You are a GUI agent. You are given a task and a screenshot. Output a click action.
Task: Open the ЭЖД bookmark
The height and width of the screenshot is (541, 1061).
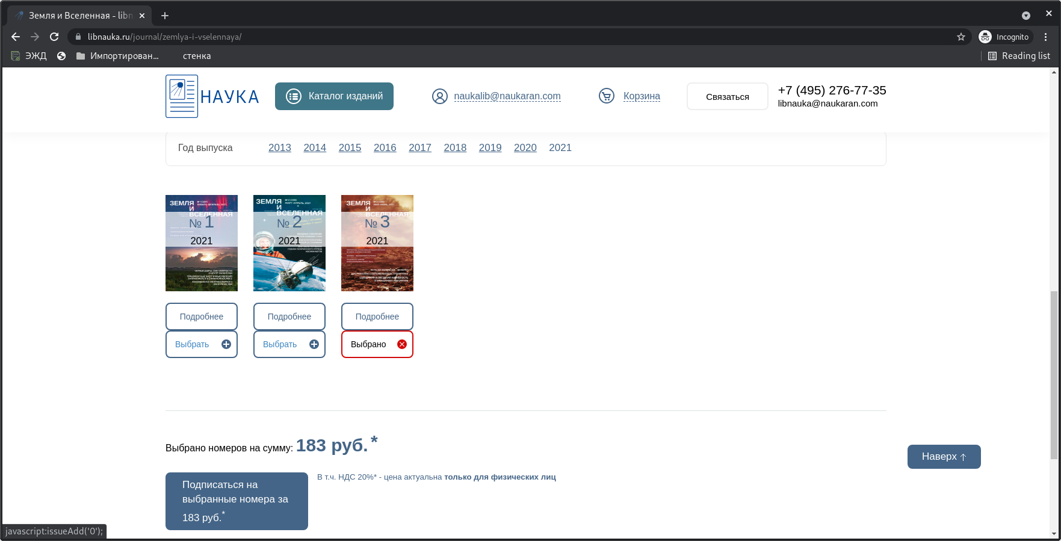(x=29, y=56)
